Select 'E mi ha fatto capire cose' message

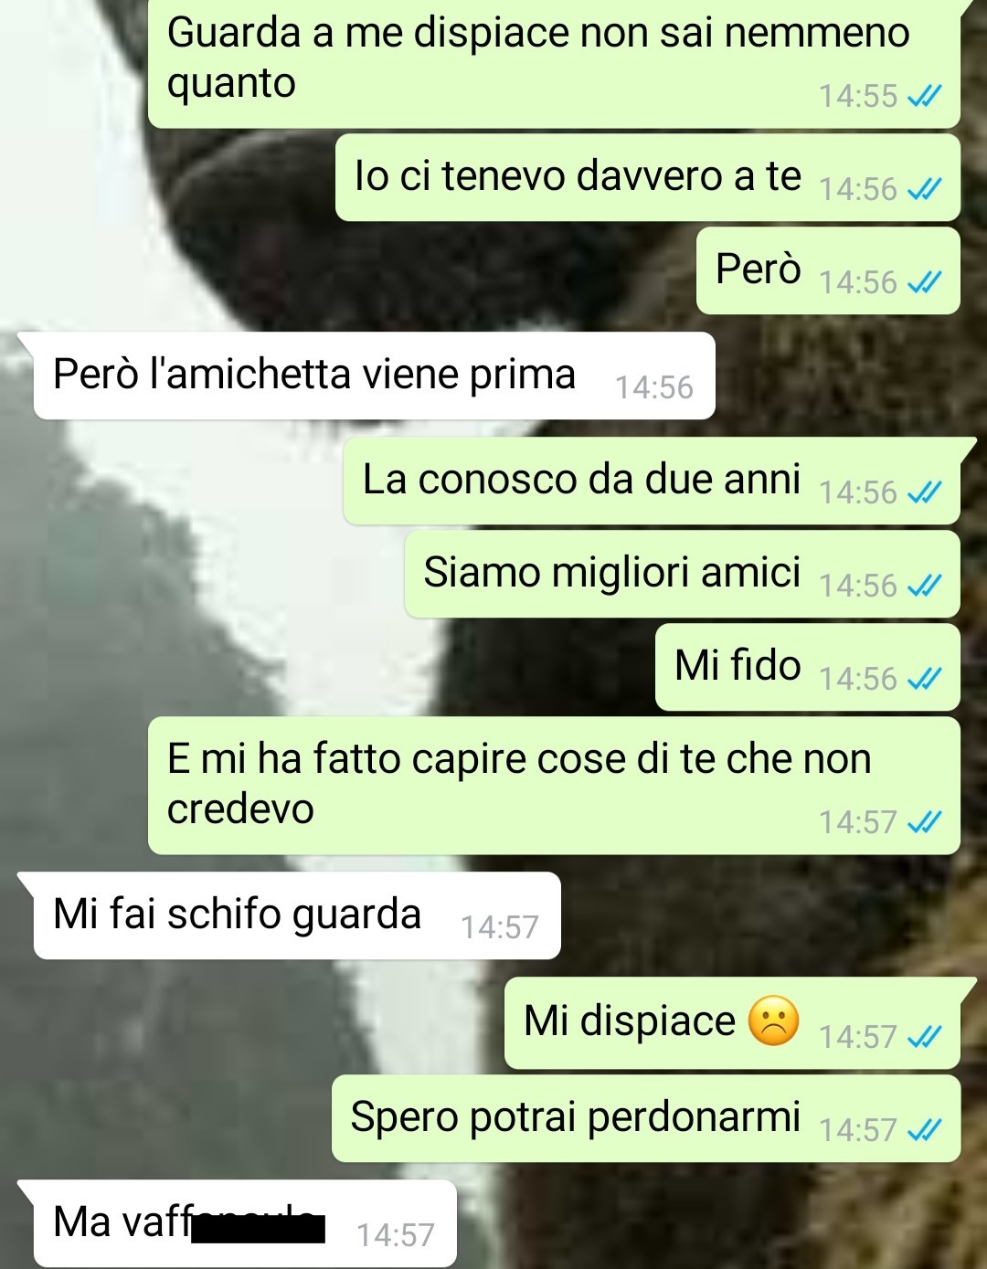554,786
